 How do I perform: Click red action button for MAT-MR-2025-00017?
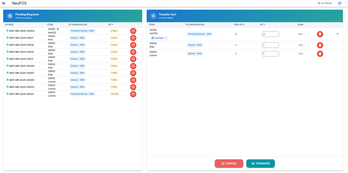pyautogui.click(x=133, y=38)
